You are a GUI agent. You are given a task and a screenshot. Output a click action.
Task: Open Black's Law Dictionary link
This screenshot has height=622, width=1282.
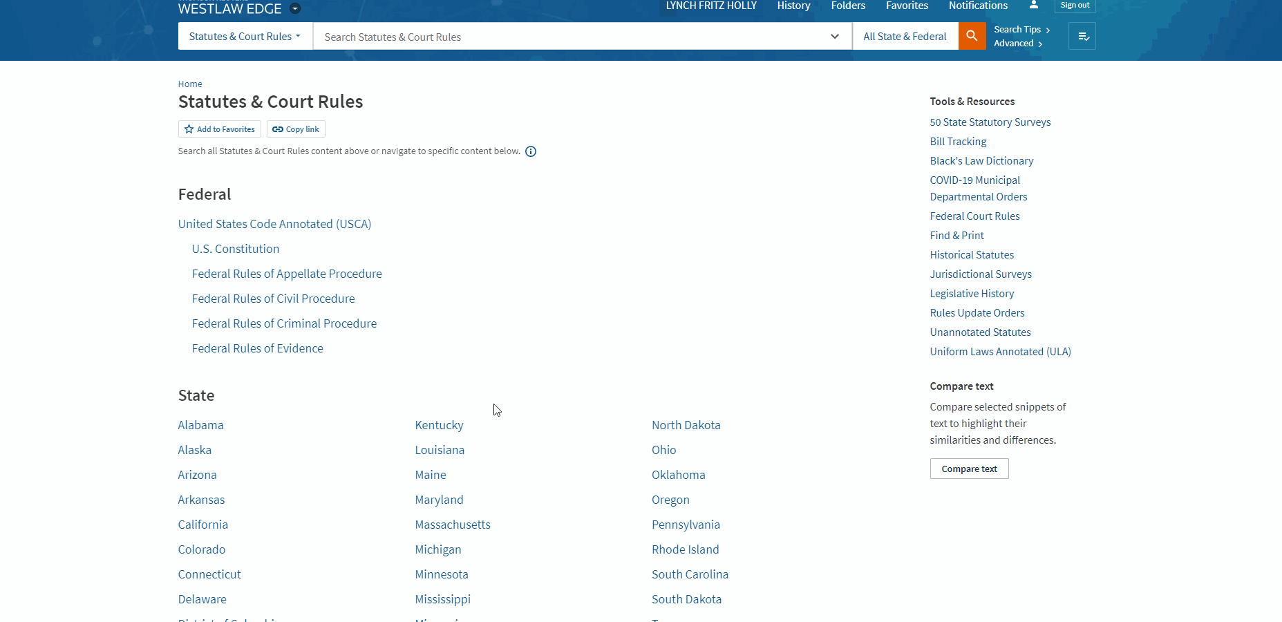981,161
